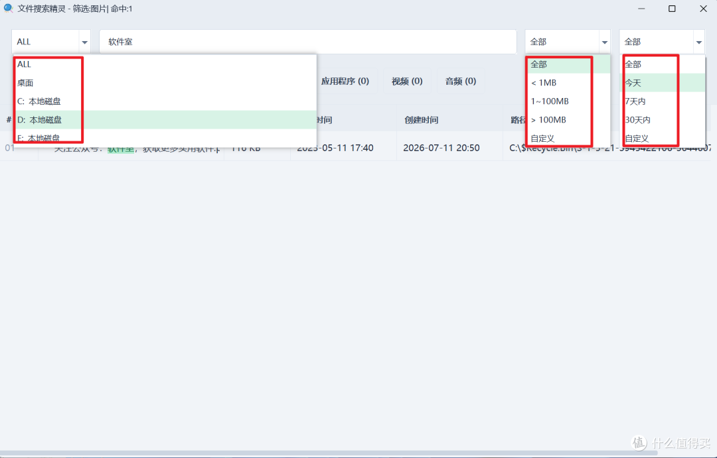The width and height of the screenshot is (717, 458).
Task: Pick 自定义 in the date filter list
Action: [663, 138]
